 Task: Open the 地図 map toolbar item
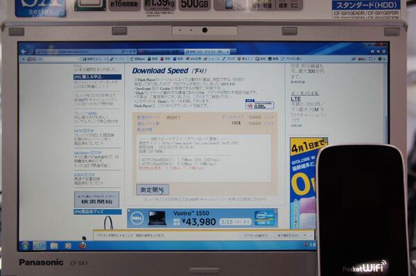[261, 59]
